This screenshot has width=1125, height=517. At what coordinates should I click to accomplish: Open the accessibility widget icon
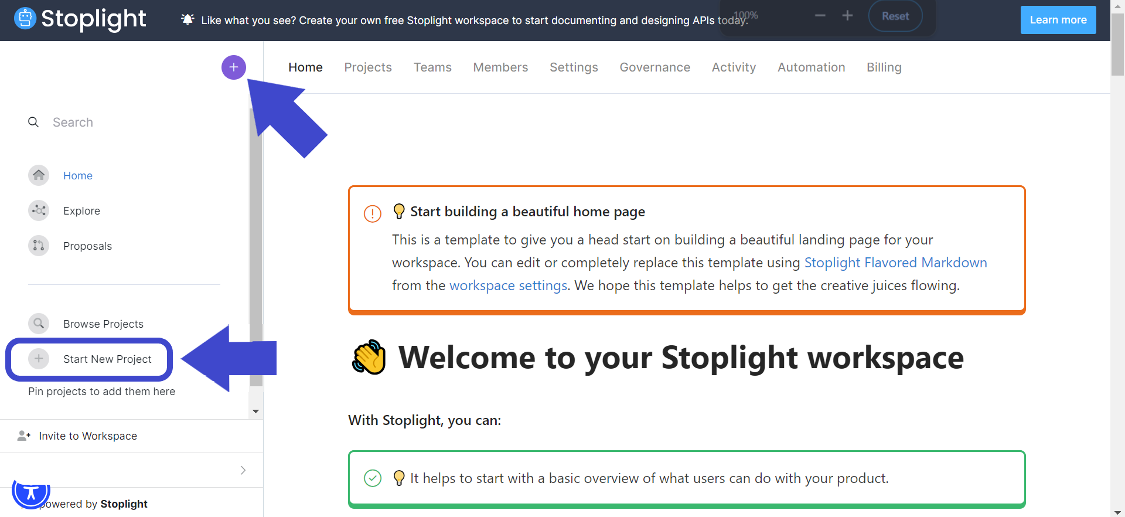coord(31,491)
